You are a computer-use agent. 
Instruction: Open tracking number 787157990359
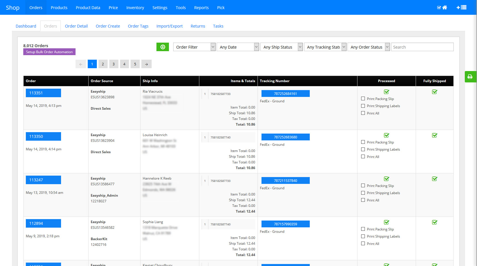(285, 224)
